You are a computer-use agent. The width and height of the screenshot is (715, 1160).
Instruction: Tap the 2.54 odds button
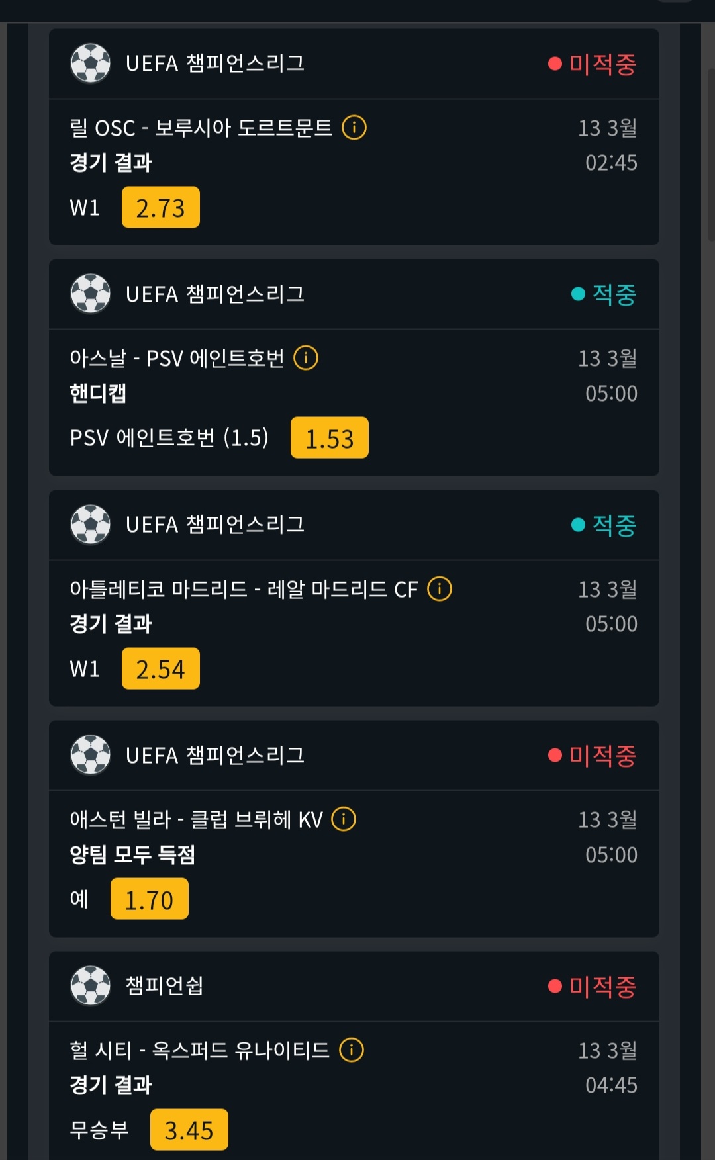click(x=161, y=669)
